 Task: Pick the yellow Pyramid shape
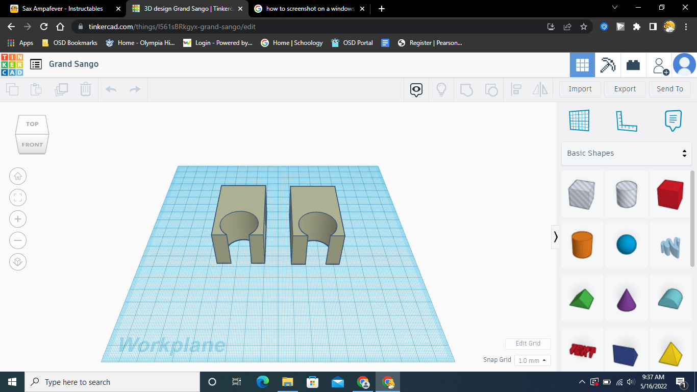click(x=670, y=350)
